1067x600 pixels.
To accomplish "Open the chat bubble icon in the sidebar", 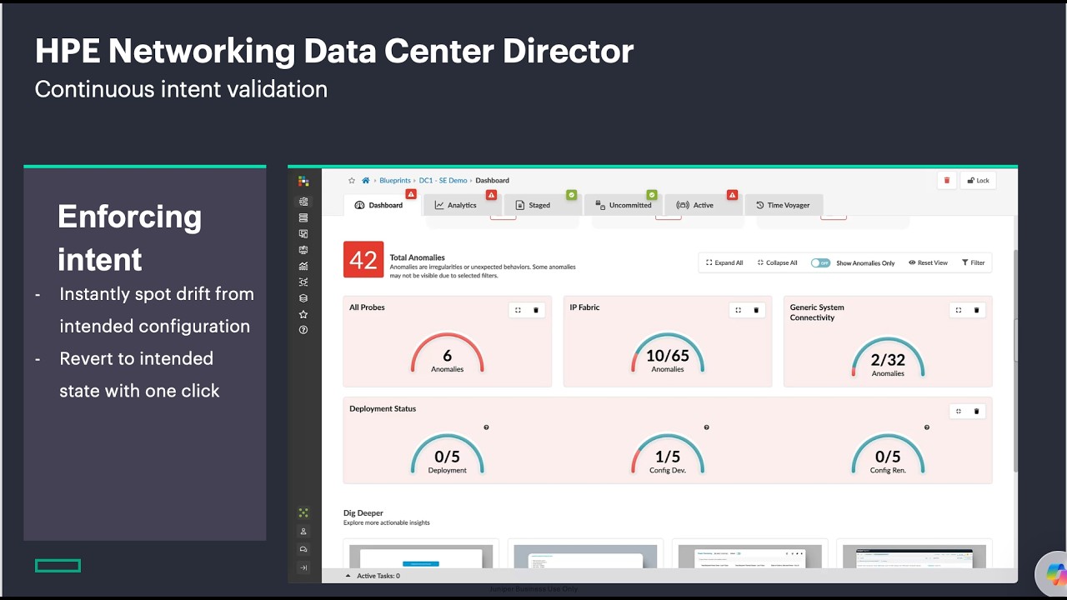I will (x=303, y=549).
